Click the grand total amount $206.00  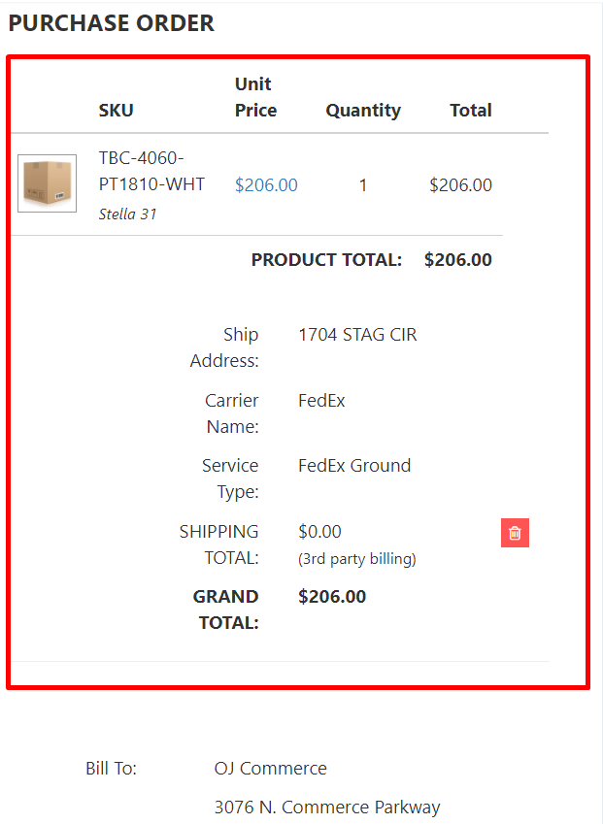(x=332, y=597)
